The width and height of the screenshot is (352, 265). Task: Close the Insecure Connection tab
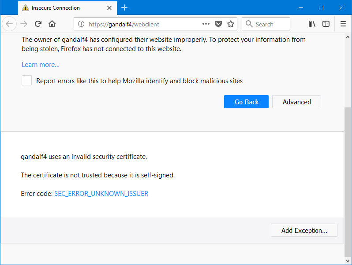(110, 8)
